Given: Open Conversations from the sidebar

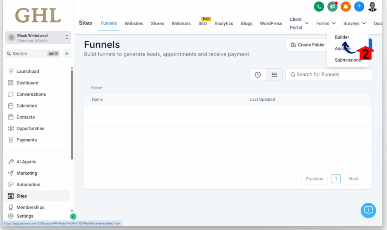Looking at the screenshot, I should [31, 94].
